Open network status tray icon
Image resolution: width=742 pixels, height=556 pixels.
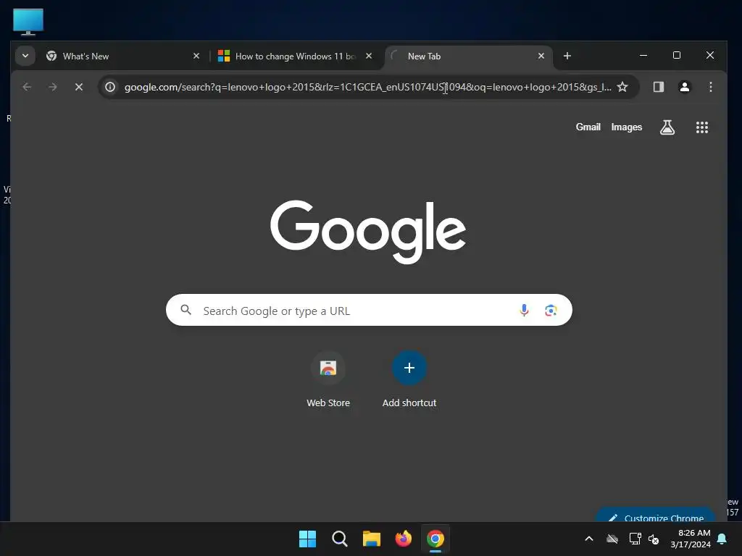pyautogui.click(x=635, y=539)
